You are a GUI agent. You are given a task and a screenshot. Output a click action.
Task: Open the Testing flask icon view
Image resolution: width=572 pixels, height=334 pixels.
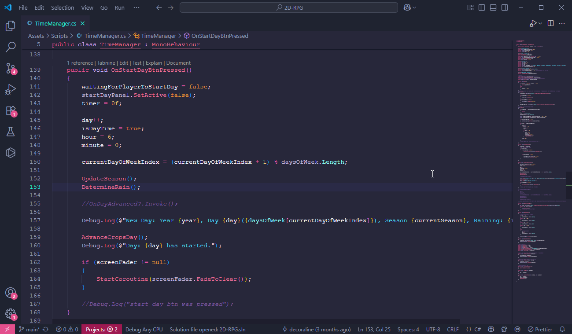(11, 132)
